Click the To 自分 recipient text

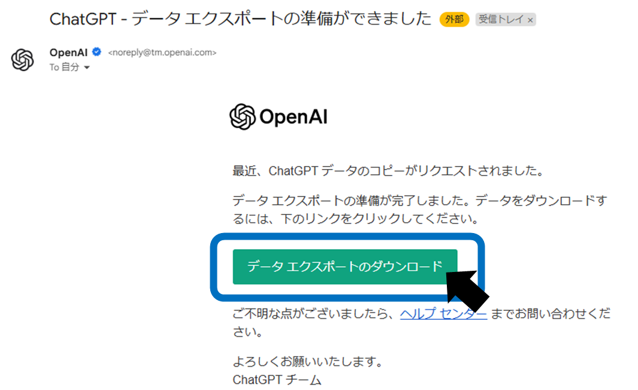pos(64,67)
